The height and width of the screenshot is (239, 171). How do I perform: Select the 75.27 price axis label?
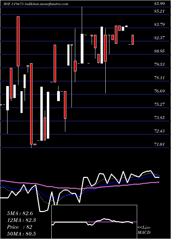click(x=159, y=104)
